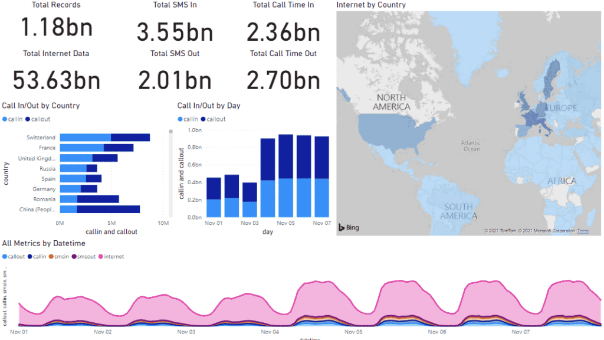Select the Switzerland bar in country chart
The width and height of the screenshot is (604, 340).
click(x=105, y=138)
